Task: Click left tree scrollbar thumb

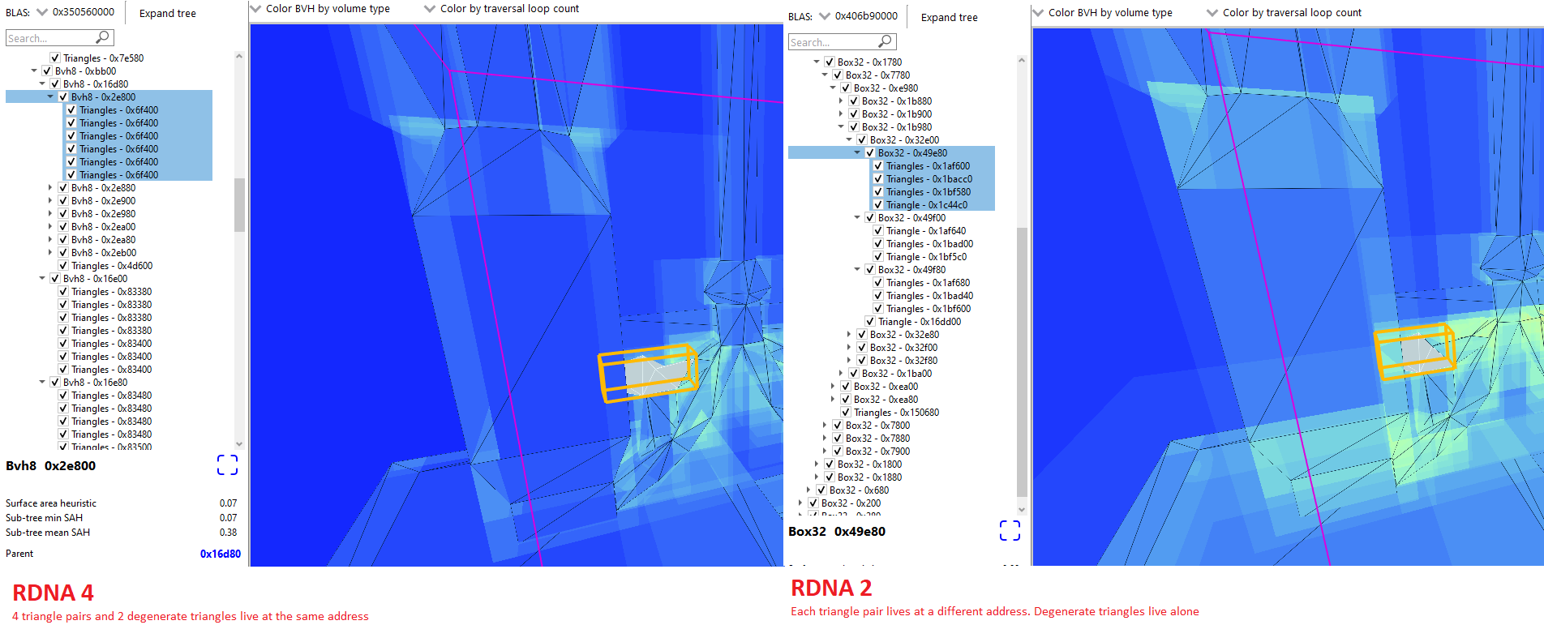Action: point(239,204)
